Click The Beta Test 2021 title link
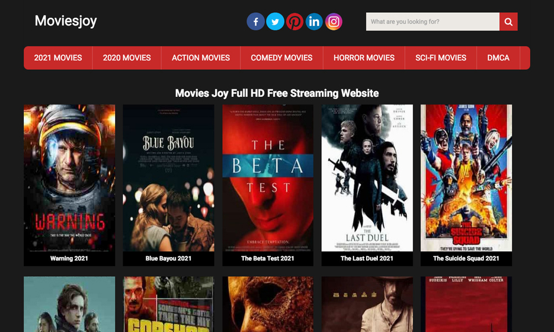This screenshot has height=332, width=554. coord(268,258)
